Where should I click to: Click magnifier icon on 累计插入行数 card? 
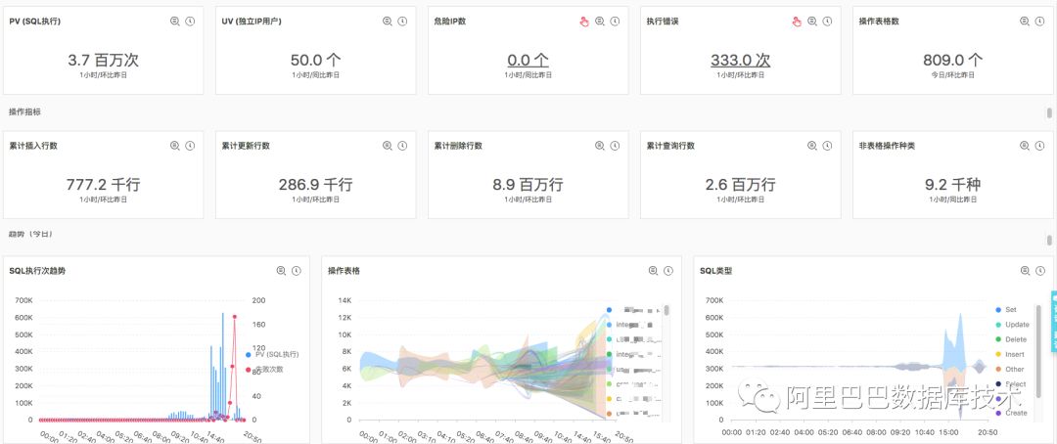pyautogui.click(x=174, y=146)
